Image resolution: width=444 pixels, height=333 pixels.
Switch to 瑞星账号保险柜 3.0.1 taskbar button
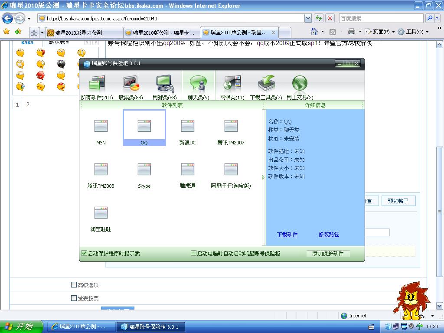tap(151, 326)
